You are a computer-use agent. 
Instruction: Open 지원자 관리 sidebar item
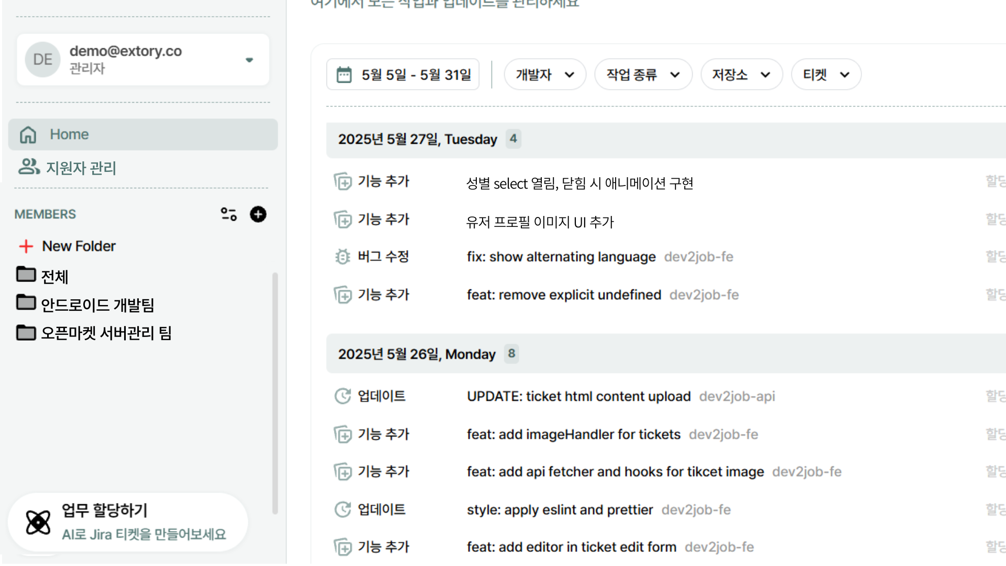click(x=81, y=168)
